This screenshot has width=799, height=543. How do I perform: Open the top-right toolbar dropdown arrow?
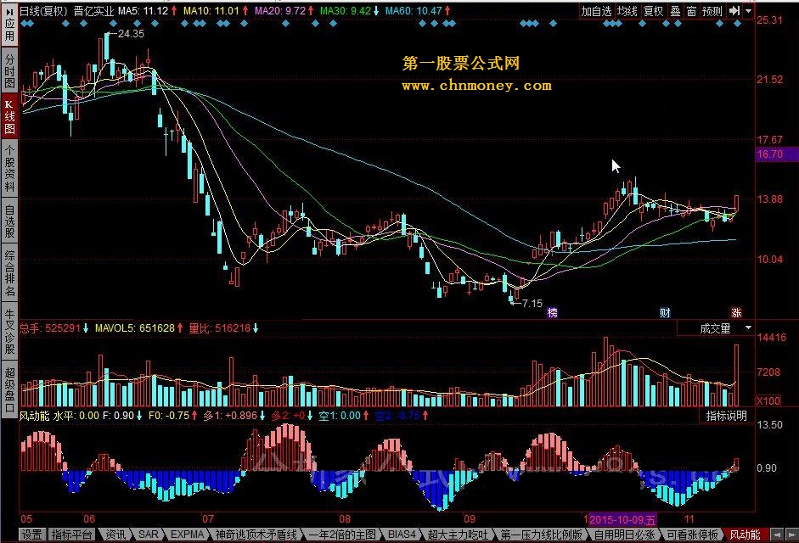(x=748, y=11)
